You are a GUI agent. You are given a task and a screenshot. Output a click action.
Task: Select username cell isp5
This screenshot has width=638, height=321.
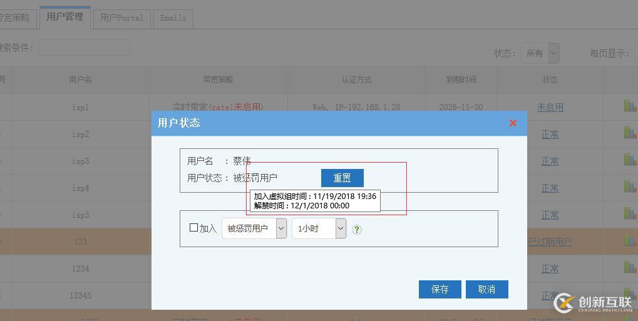[81, 215]
